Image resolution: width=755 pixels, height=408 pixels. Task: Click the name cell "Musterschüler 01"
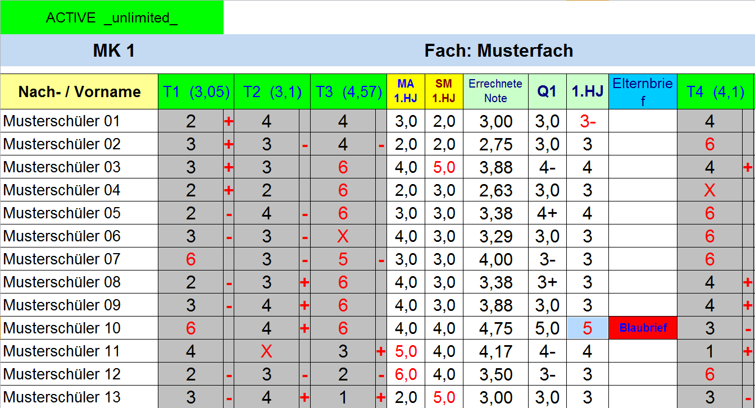[79, 121]
